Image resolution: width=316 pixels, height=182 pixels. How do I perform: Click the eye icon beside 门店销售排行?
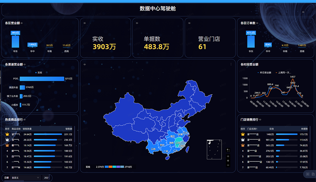click(x=260, y=120)
